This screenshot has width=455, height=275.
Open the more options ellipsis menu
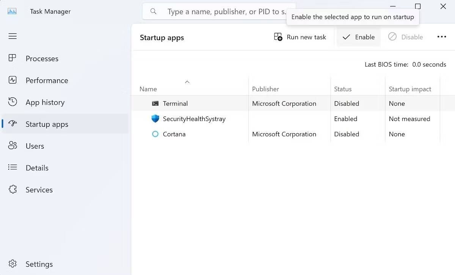(442, 37)
